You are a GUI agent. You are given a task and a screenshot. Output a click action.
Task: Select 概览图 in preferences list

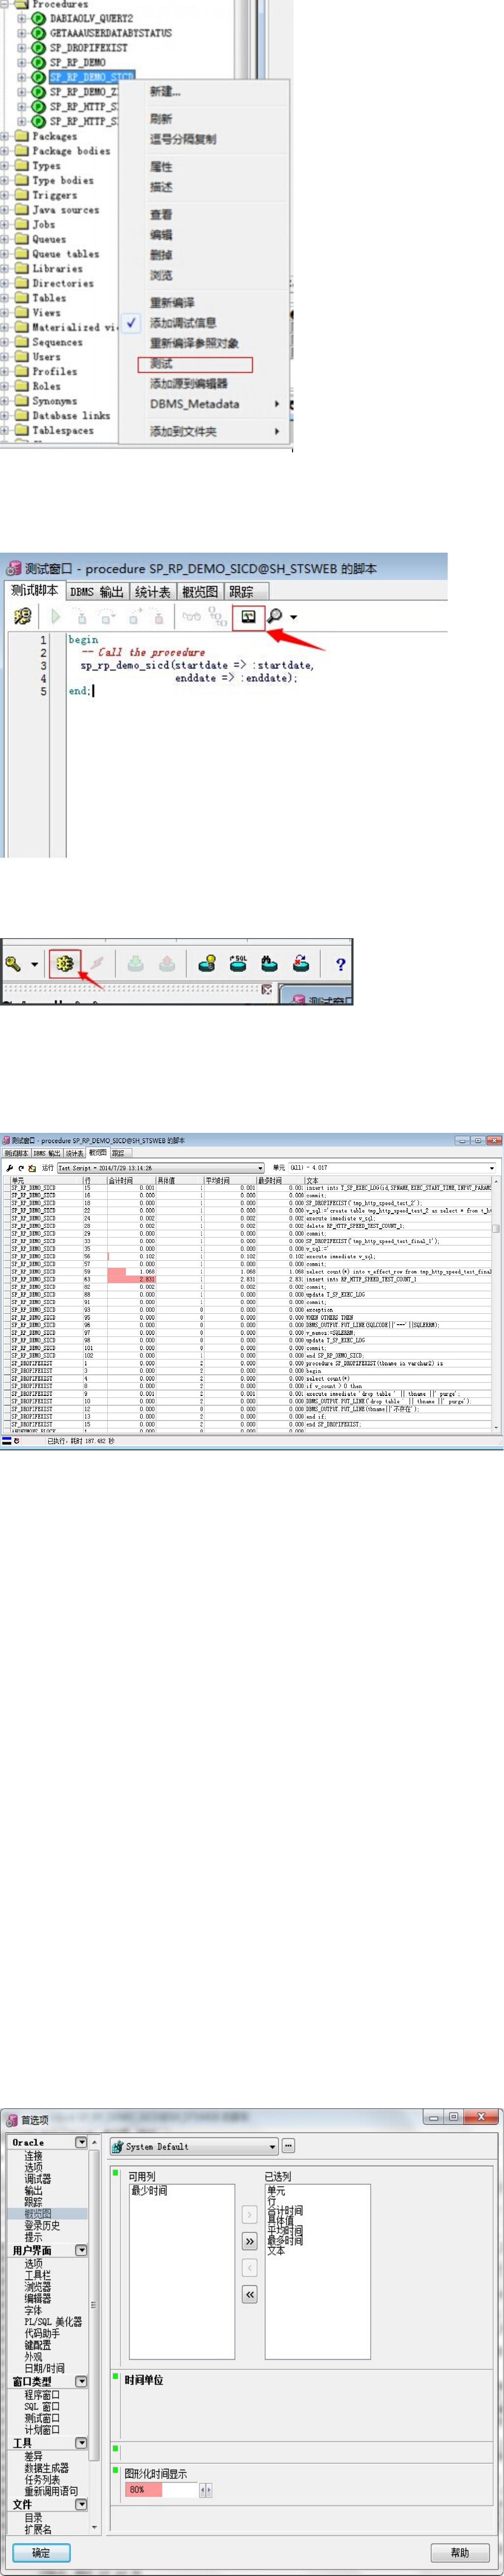tap(37, 2214)
